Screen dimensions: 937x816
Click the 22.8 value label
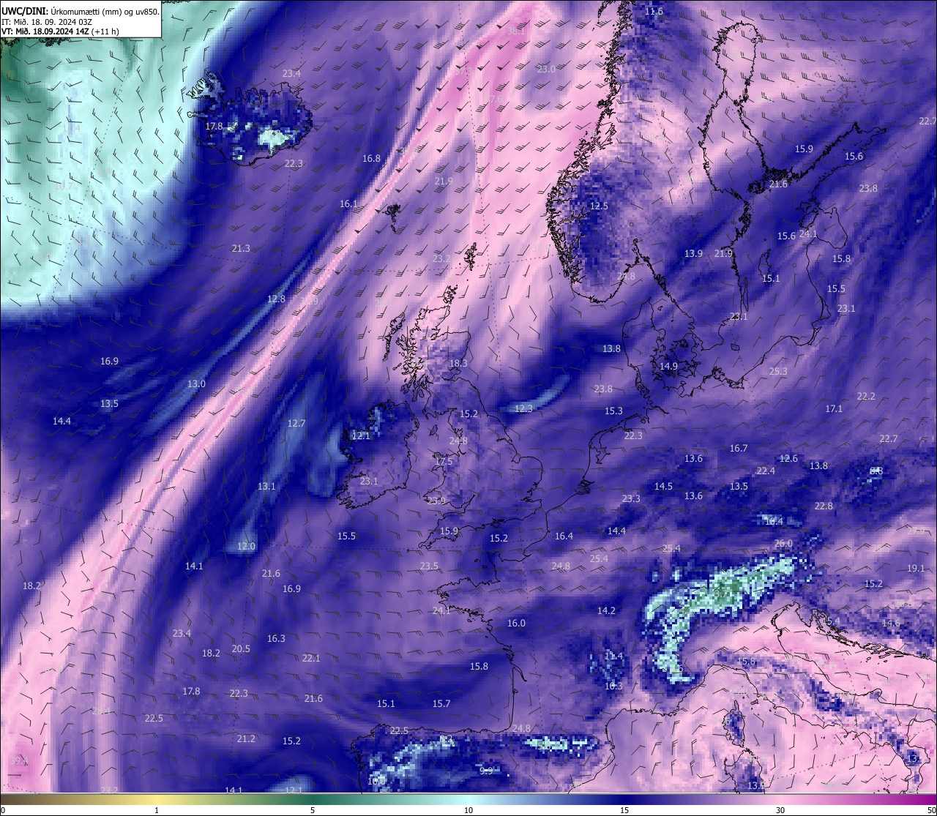tap(824, 506)
